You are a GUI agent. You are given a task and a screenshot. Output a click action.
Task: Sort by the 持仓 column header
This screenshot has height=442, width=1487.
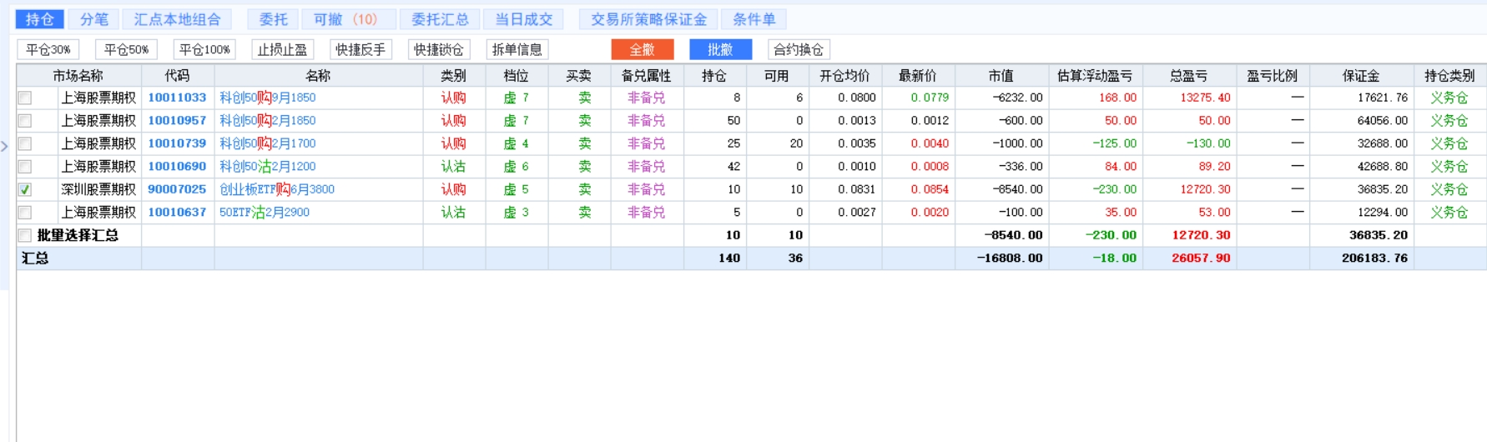pyautogui.click(x=714, y=76)
